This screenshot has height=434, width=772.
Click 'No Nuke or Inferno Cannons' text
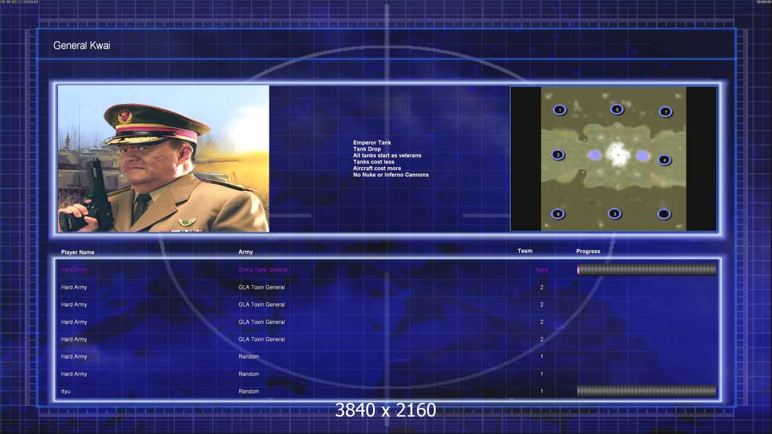pyautogui.click(x=391, y=174)
